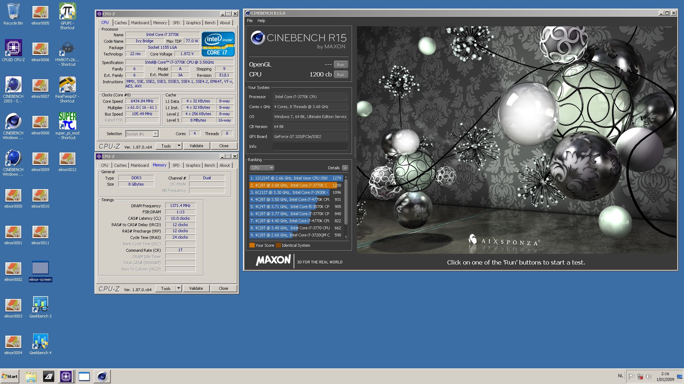Open Windows Explorer from the taskbar

31,376
